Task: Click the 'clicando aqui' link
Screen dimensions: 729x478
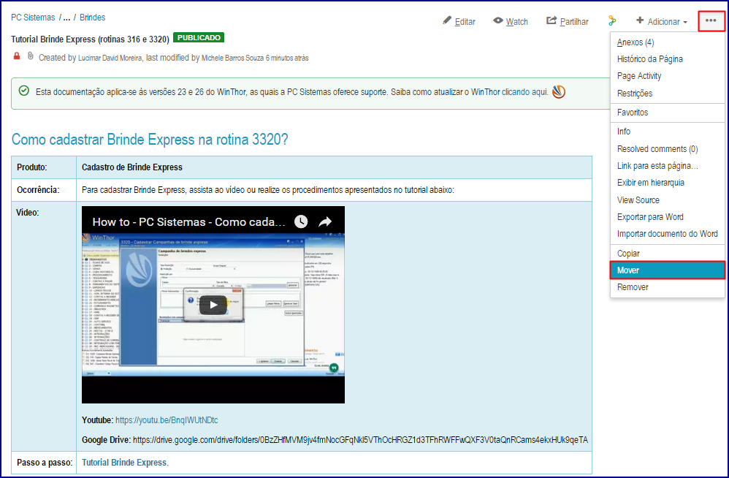Action: coord(524,92)
